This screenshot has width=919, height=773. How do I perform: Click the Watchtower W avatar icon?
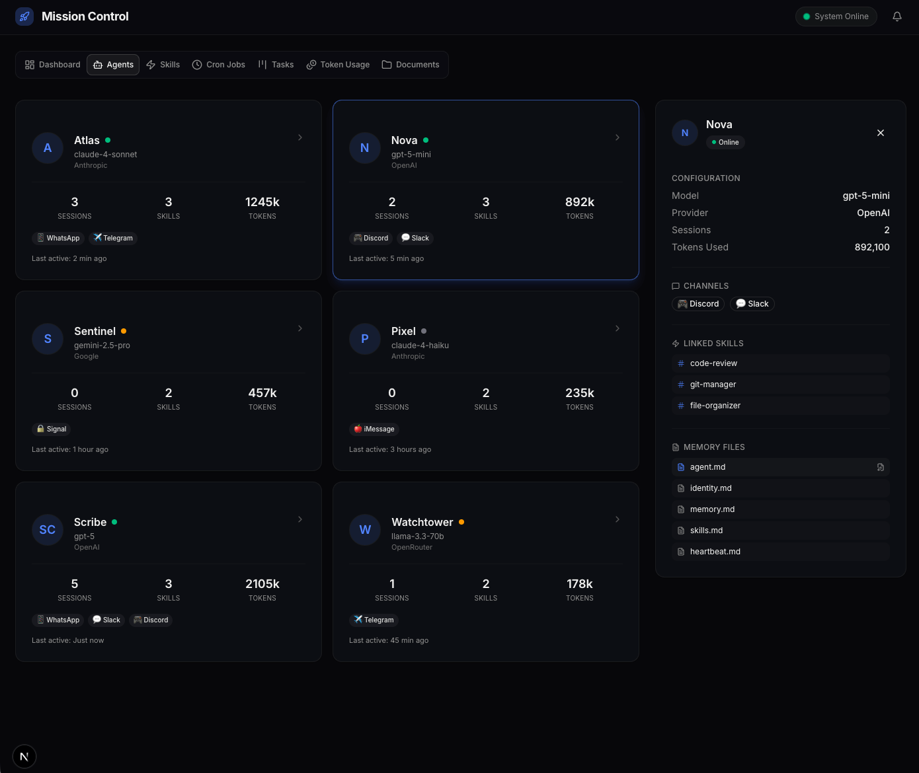point(365,530)
